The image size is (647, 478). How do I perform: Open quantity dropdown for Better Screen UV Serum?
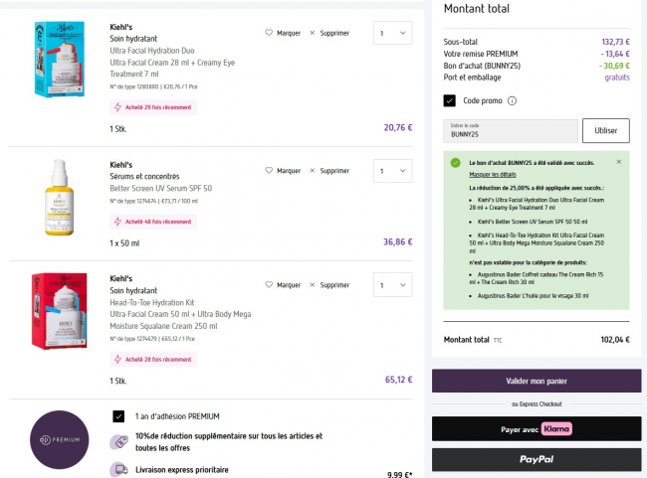[x=391, y=171]
